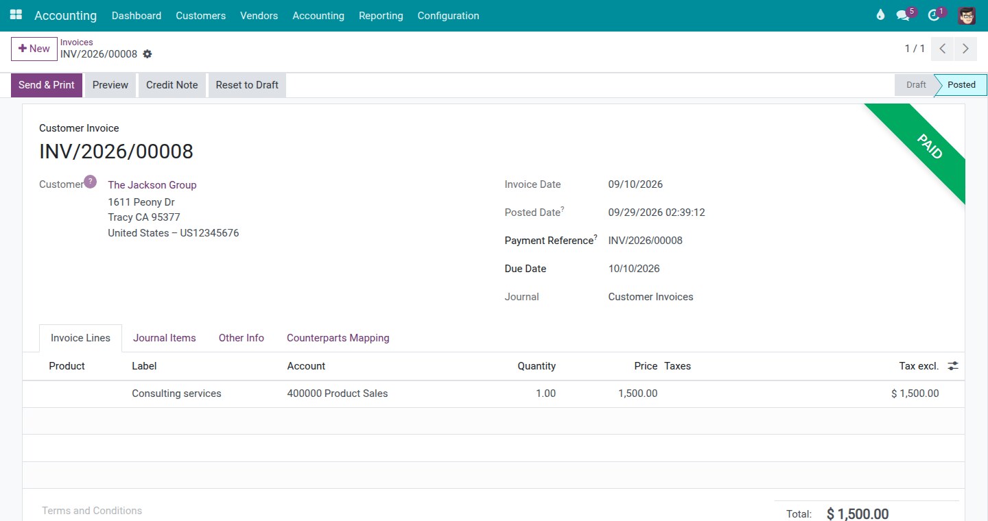Switch to the Journal Items tab
Viewport: 988px width, 521px height.
pyautogui.click(x=165, y=338)
